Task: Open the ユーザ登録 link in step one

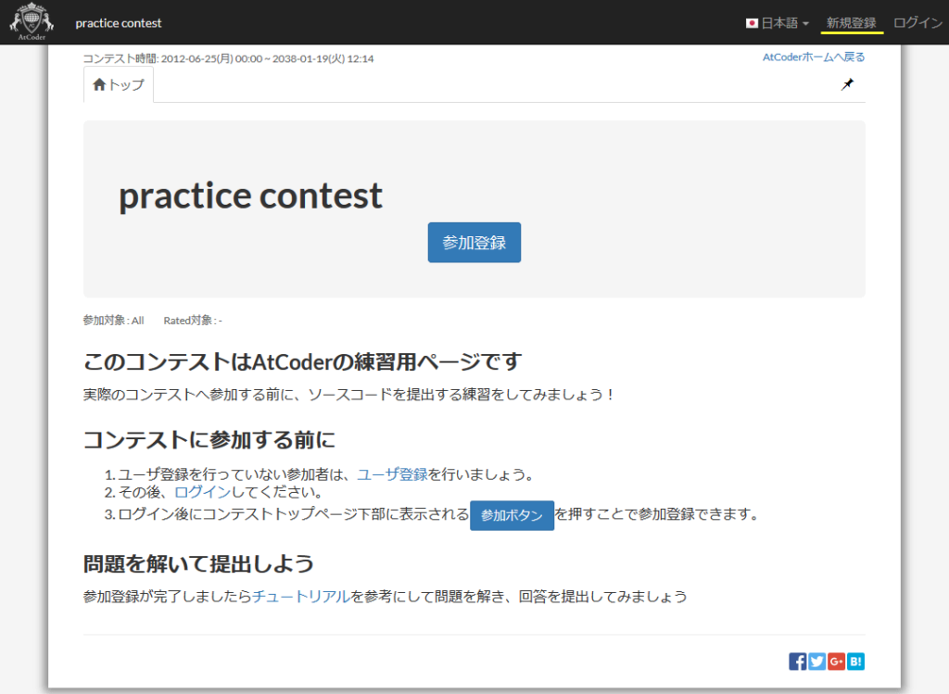Action: (x=392, y=474)
